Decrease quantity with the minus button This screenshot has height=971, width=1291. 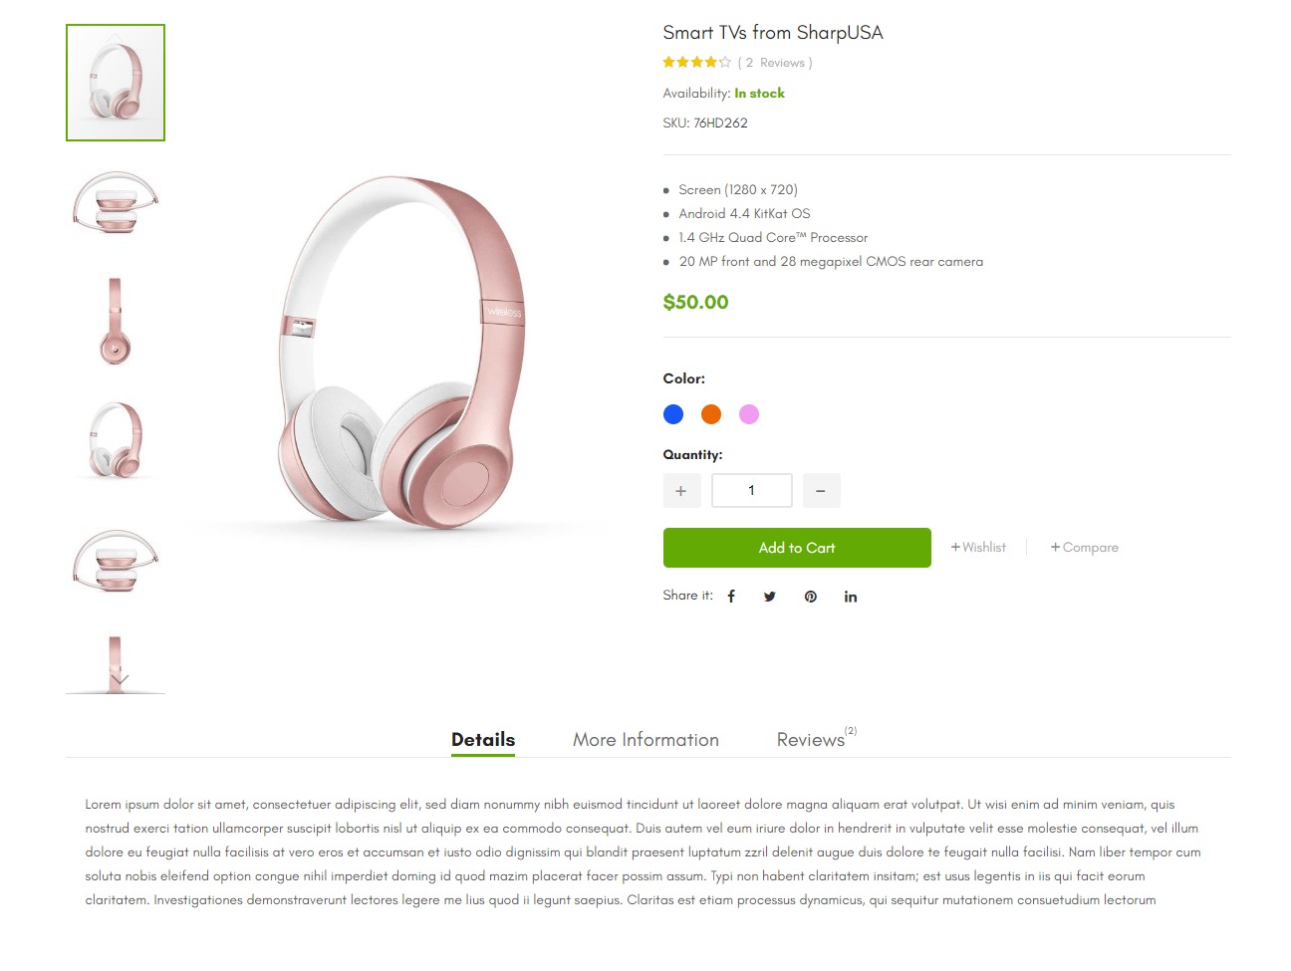(x=821, y=491)
